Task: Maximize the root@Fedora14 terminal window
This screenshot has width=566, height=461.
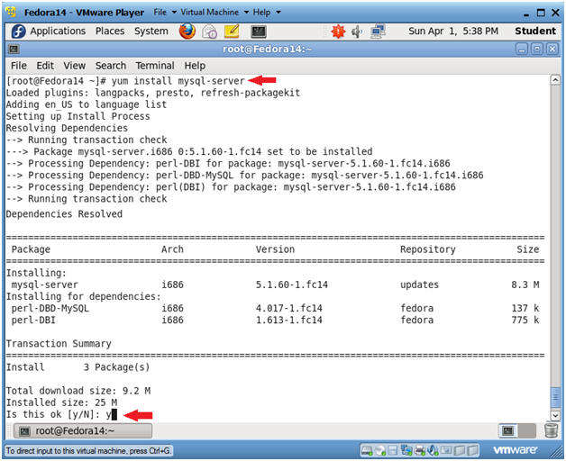Action: click(537, 49)
